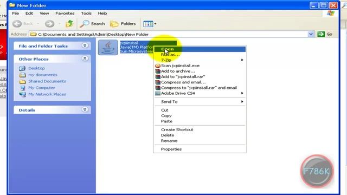The image size is (347, 195).
Task: Open Desktop link in Other Places
Action: tap(36, 68)
